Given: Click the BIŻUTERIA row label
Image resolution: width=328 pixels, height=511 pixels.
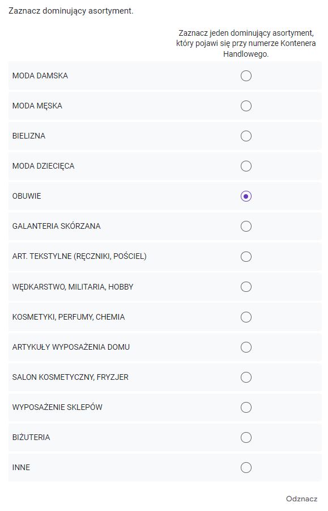Looking at the screenshot, I should [31, 437].
